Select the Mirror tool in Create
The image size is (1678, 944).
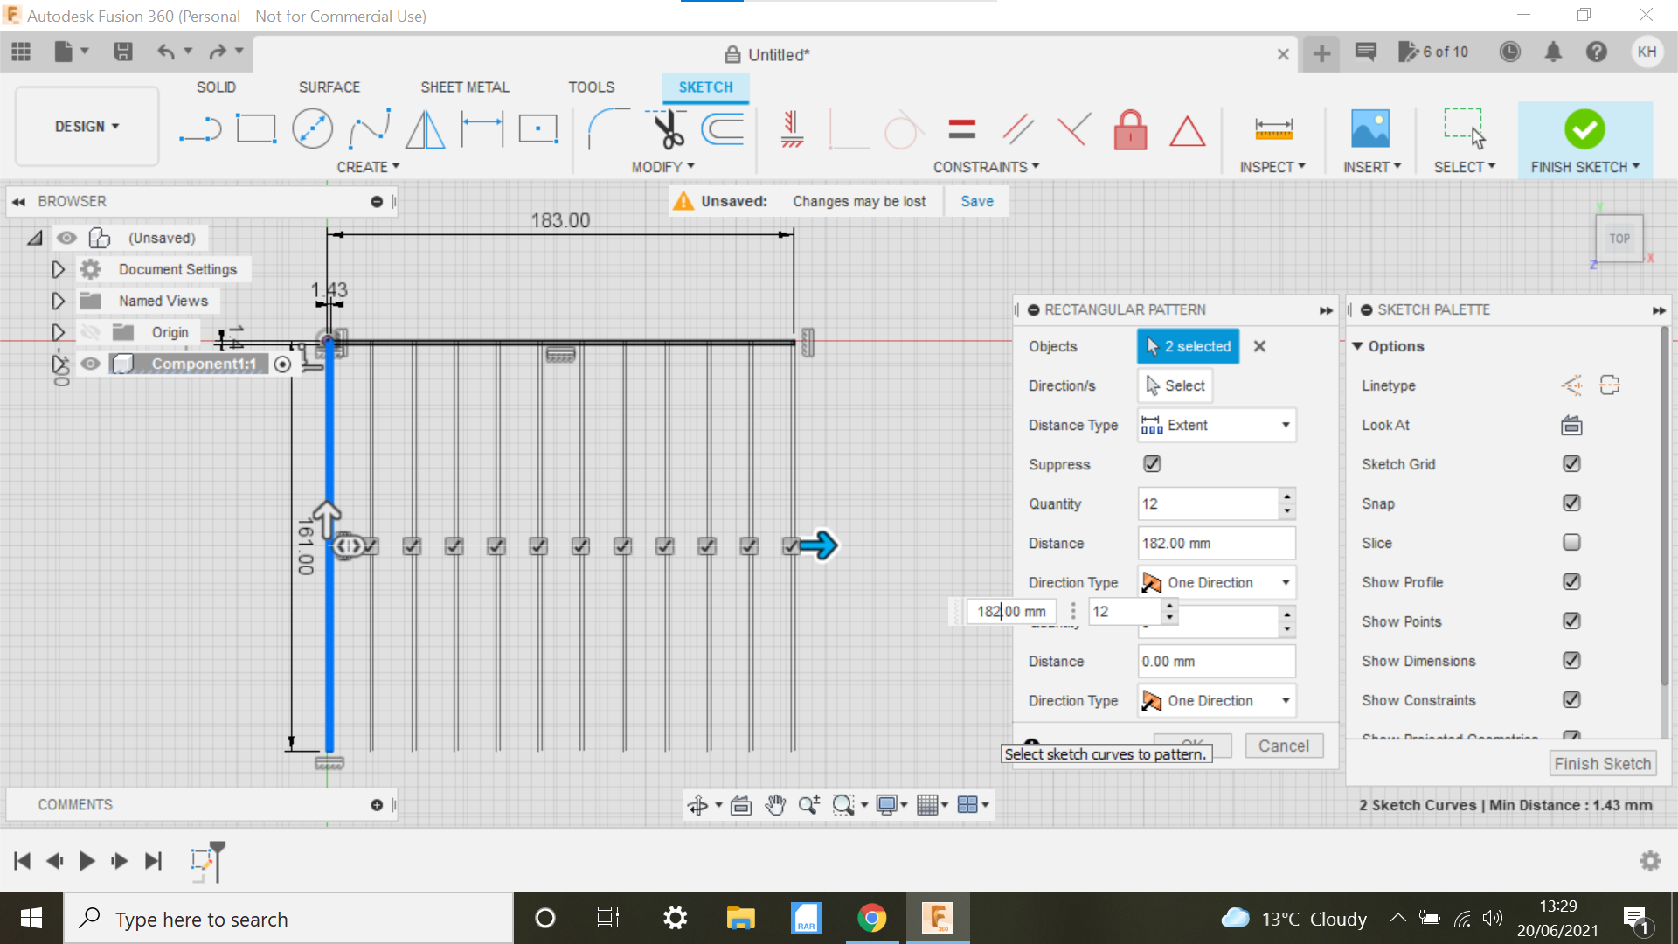(x=426, y=128)
